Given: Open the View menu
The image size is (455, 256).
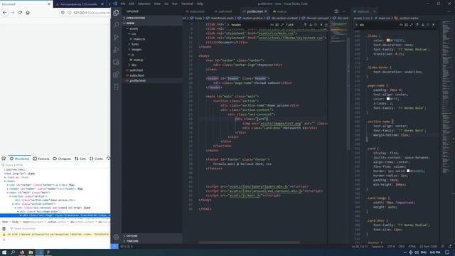Looking at the screenshot, I should pos(157,4).
